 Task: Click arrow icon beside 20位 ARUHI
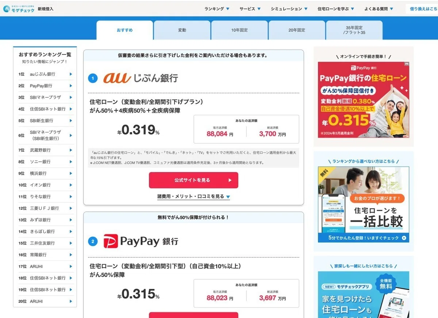click(x=71, y=302)
